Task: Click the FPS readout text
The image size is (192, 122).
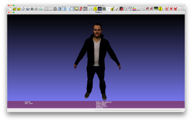Action: click(x=29, y=104)
